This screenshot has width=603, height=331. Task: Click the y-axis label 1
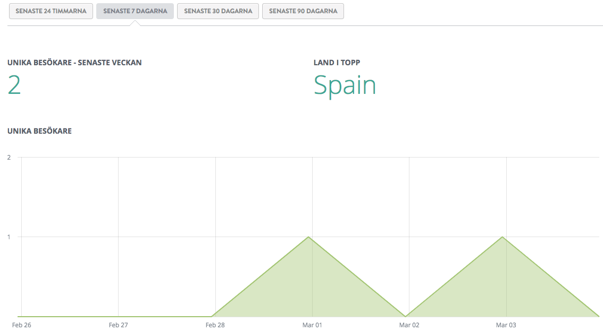tap(9, 237)
